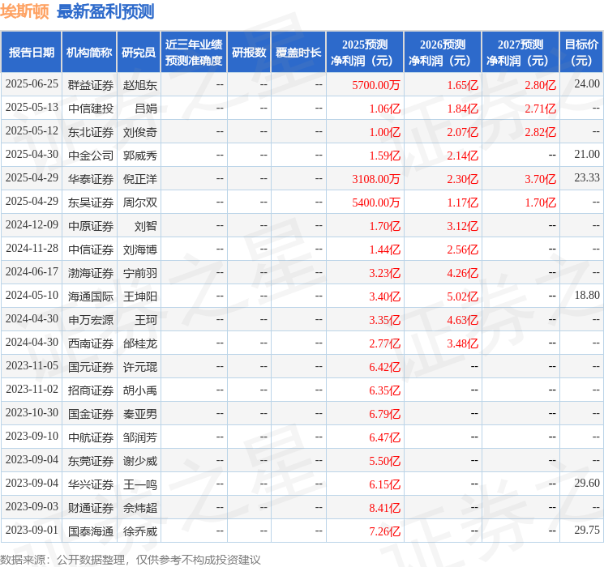Select institution 群益证券
Viewport: 604px width, 567px height.
point(91,85)
